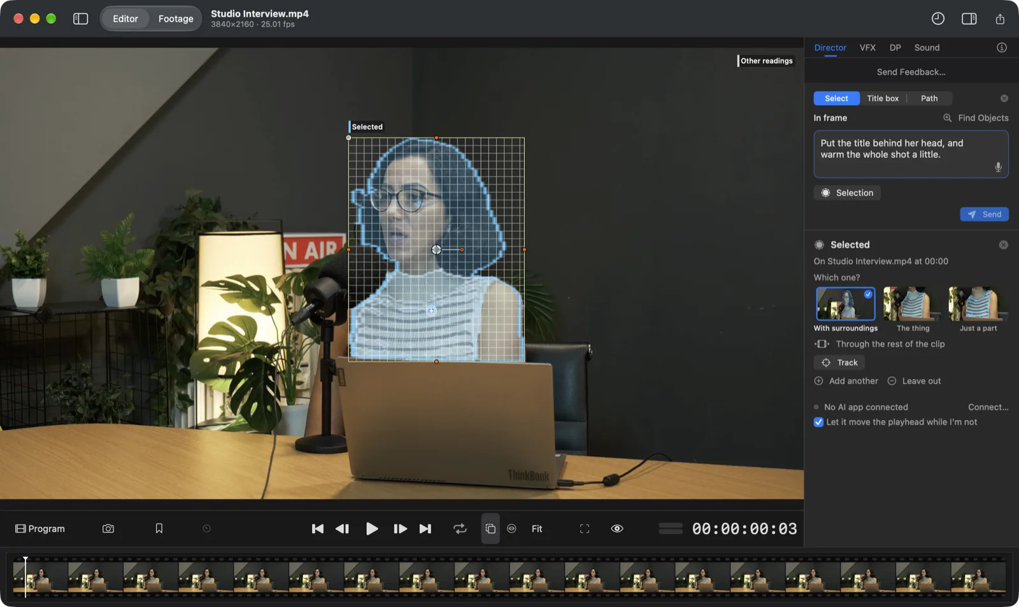Click the bookmark marker icon

point(159,529)
